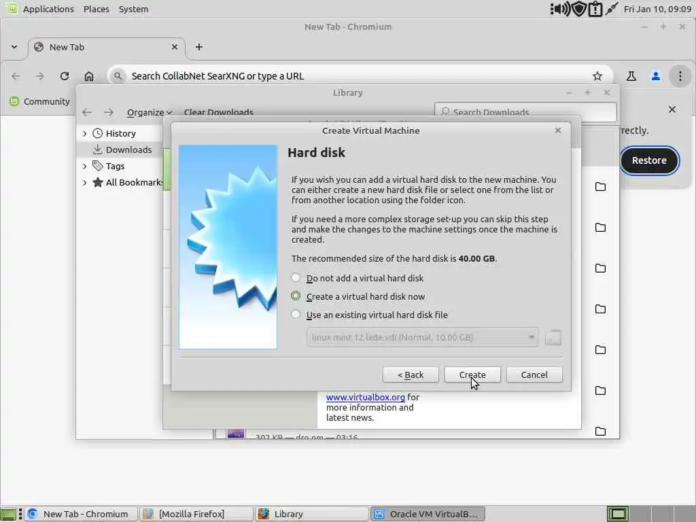Open the Organize menu in Library
The height and width of the screenshot is (522, 696).
[x=149, y=112]
